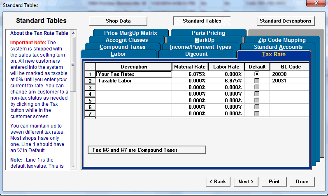Check Default box for Taxable Labor row
Viewport: 328px width, 196px height.
tap(257, 80)
